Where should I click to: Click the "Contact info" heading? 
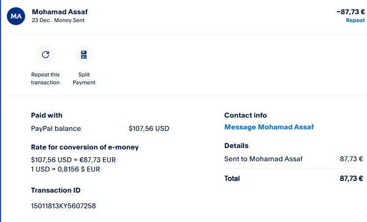click(x=246, y=115)
